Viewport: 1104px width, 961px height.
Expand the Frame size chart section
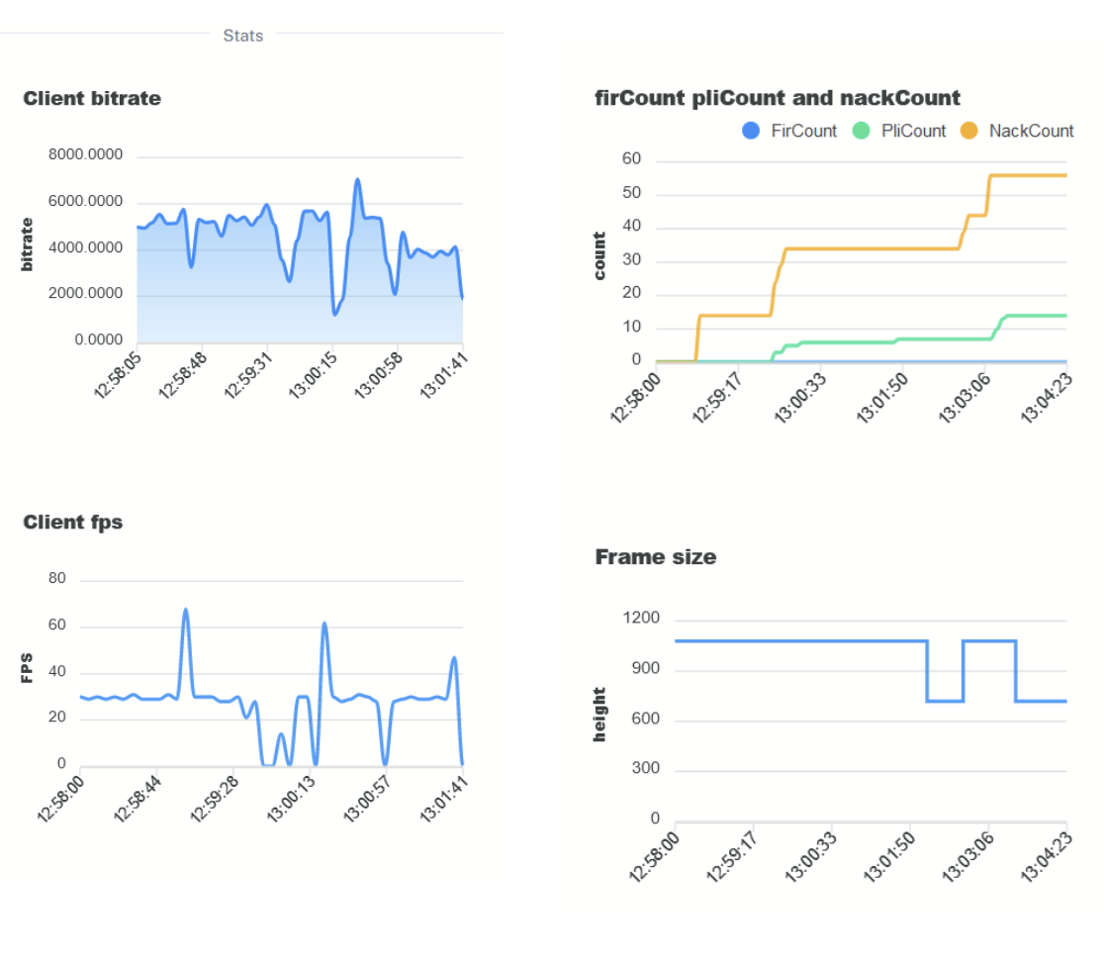[x=656, y=556]
